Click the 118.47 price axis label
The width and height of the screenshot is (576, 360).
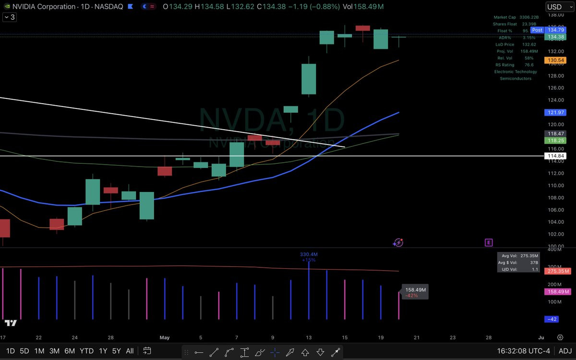[556, 133]
